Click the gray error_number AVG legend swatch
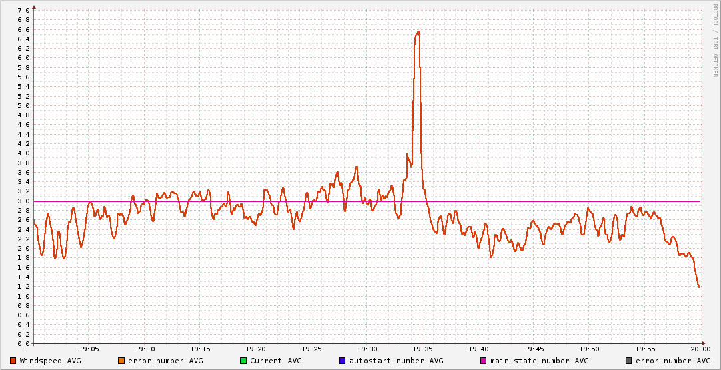The height and width of the screenshot is (370, 721). pyautogui.click(x=628, y=361)
